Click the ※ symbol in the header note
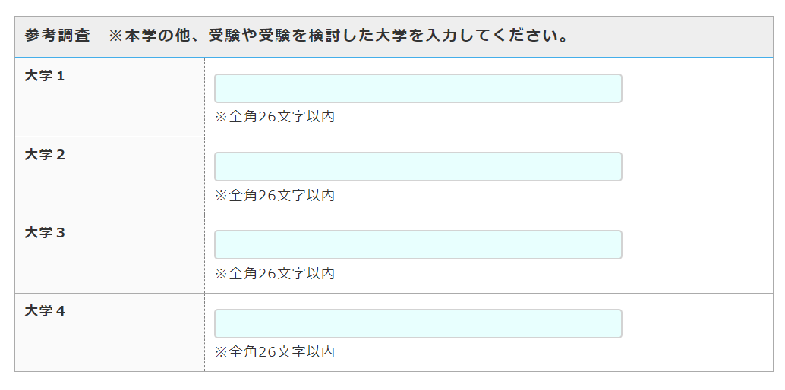 pos(116,36)
